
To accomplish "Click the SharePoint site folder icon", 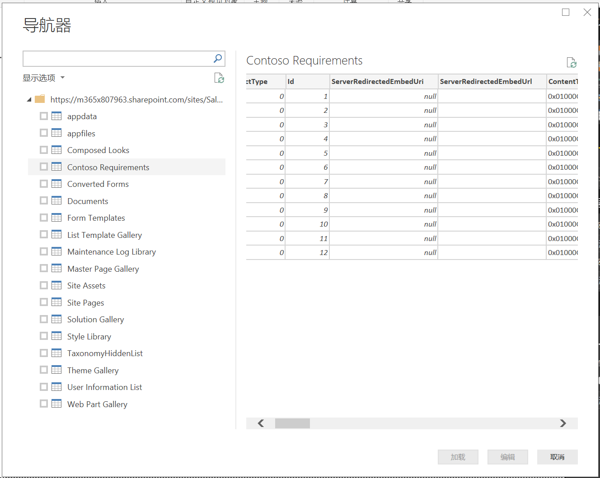I will 39,99.
